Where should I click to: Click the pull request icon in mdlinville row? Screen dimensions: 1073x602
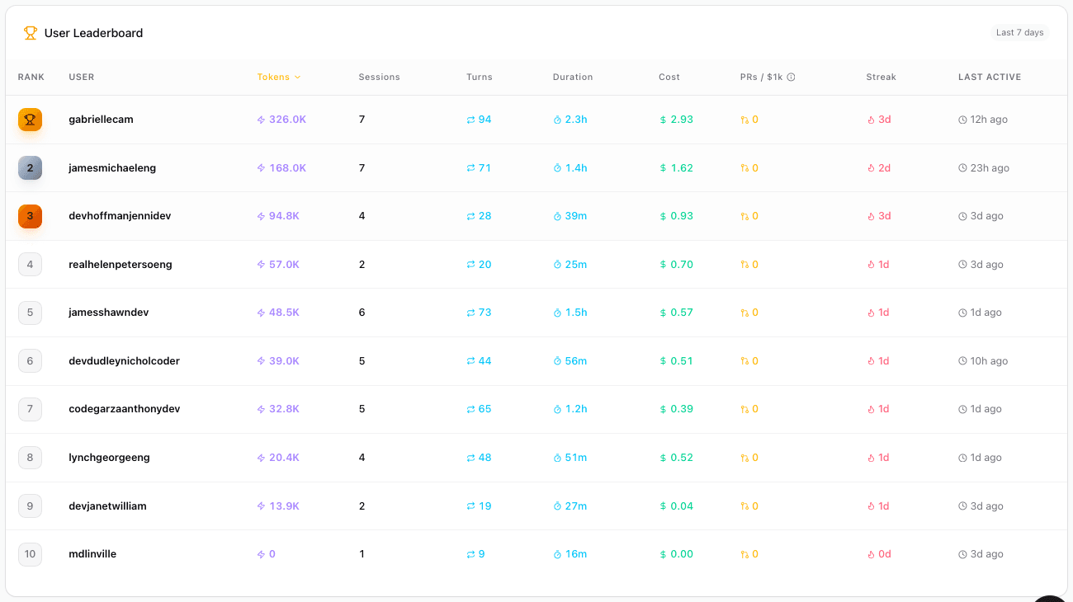[744, 554]
